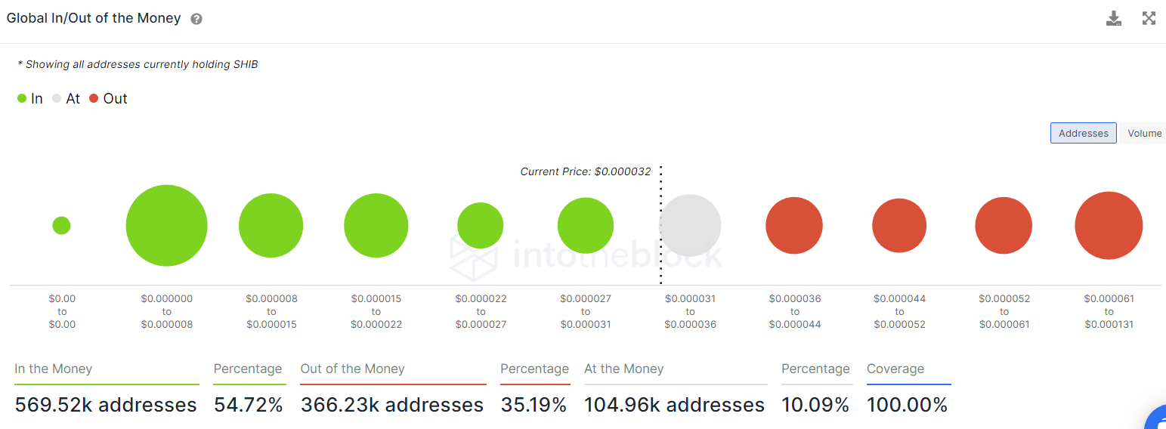Toggle the green In legend item
This screenshot has width=1166, height=429.
(x=30, y=99)
